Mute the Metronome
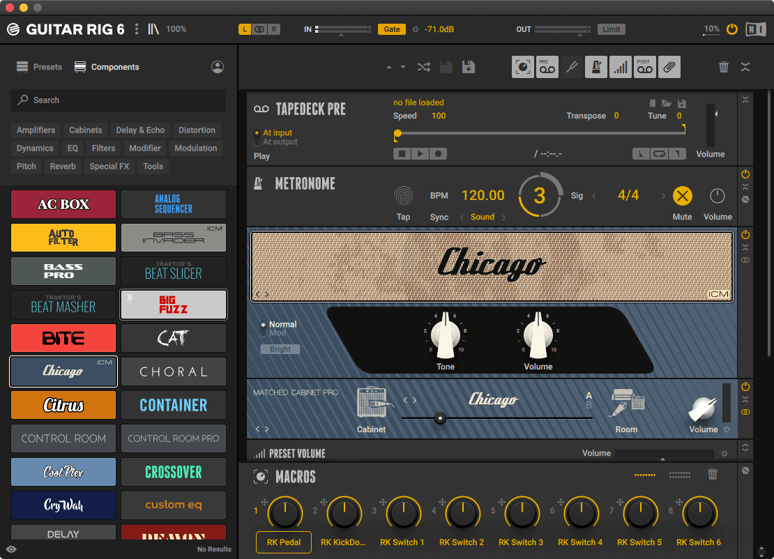The image size is (774, 559). point(682,196)
